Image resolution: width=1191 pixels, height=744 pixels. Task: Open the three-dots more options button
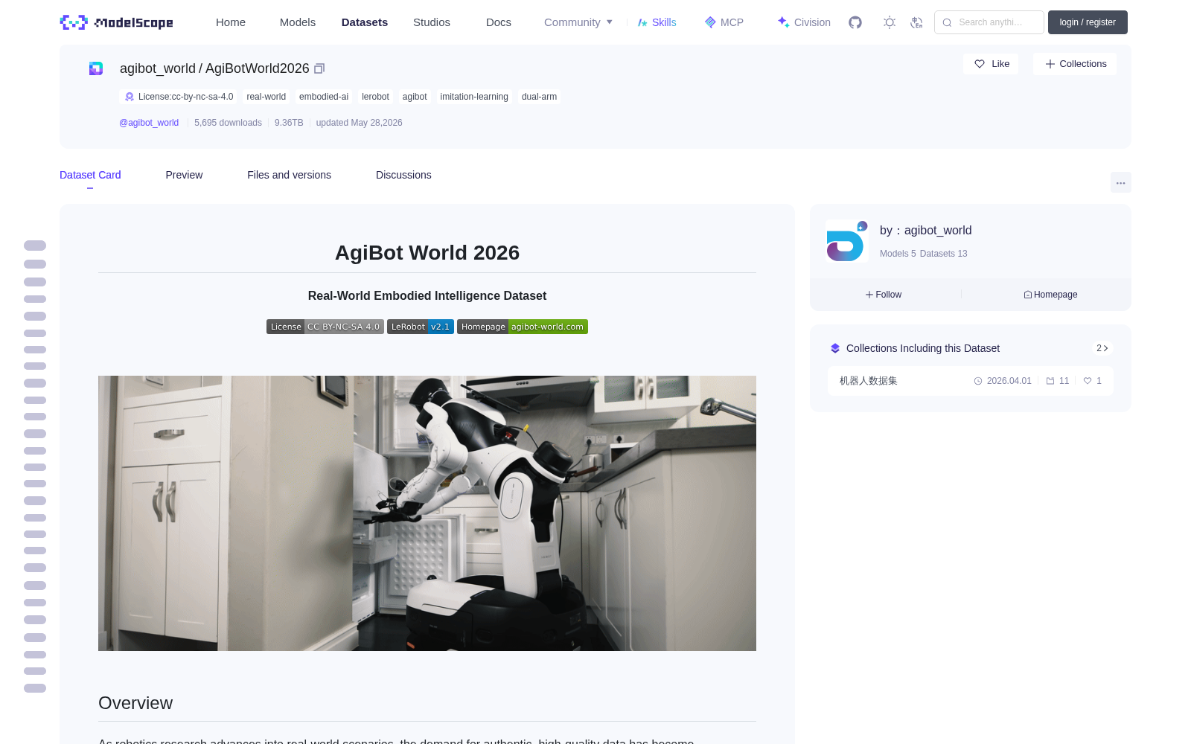pyautogui.click(x=1121, y=182)
